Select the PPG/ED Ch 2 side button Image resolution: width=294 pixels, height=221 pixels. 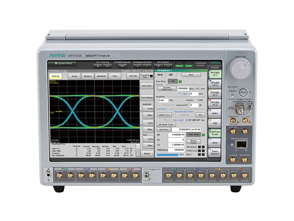[x=215, y=84]
